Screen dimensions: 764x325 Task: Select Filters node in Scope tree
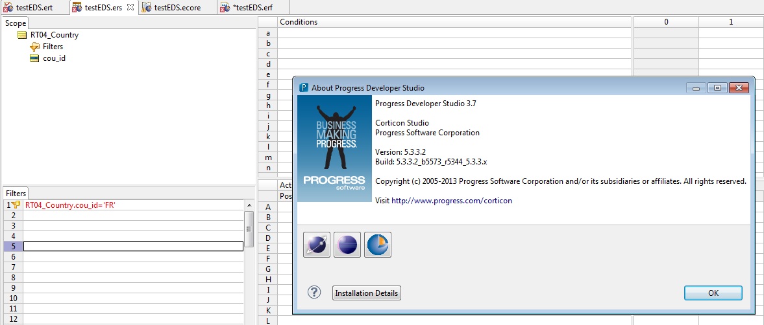(53, 47)
